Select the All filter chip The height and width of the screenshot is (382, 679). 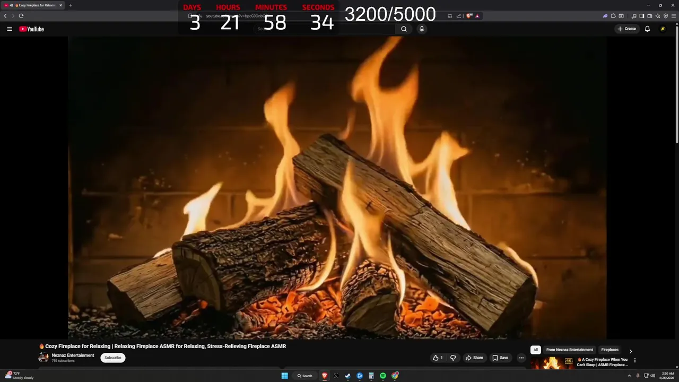(536, 350)
